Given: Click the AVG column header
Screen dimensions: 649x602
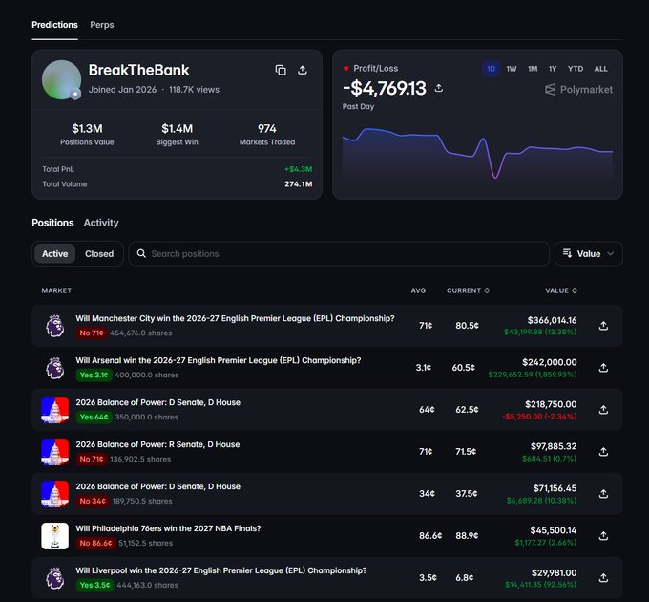Looking at the screenshot, I should pos(418,290).
